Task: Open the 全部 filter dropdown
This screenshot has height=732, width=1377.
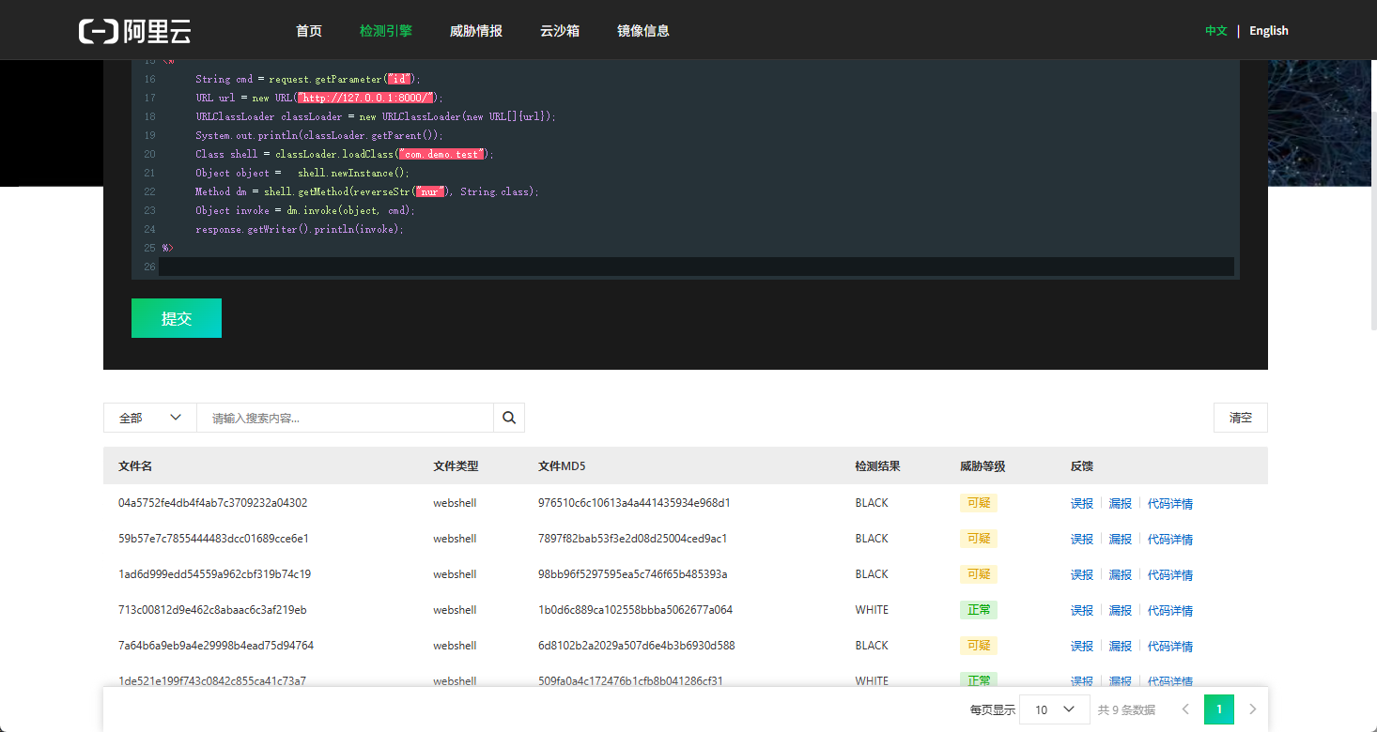Action: click(x=150, y=418)
